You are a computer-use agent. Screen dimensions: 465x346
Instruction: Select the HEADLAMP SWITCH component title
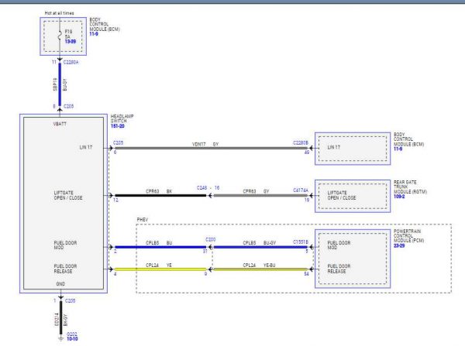pos(122,118)
